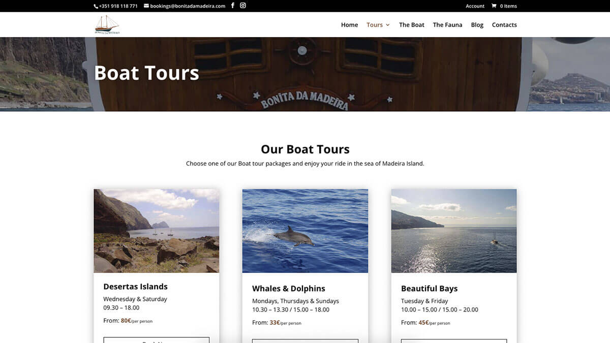The height and width of the screenshot is (343, 610).
Task: Open The Fauna menu item
Action: [x=448, y=25]
